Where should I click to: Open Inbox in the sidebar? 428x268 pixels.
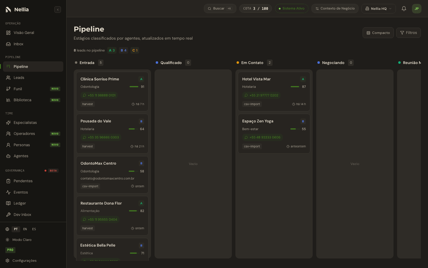pyautogui.click(x=33, y=44)
